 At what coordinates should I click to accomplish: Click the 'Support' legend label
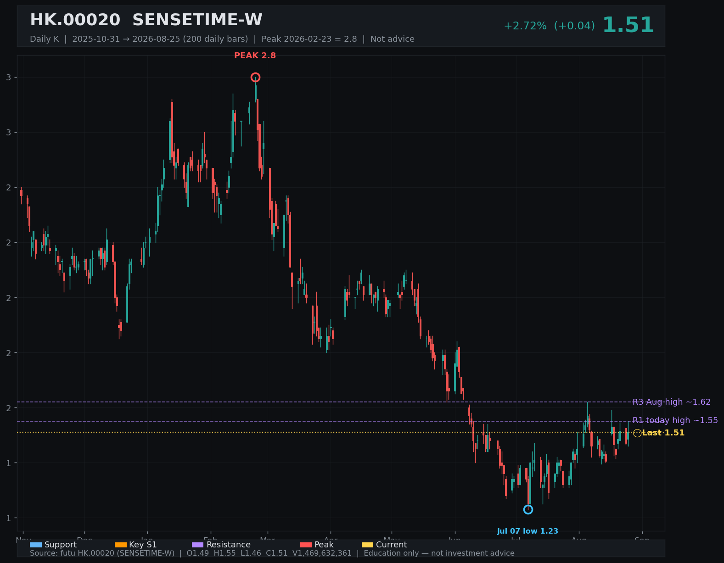pos(61,545)
